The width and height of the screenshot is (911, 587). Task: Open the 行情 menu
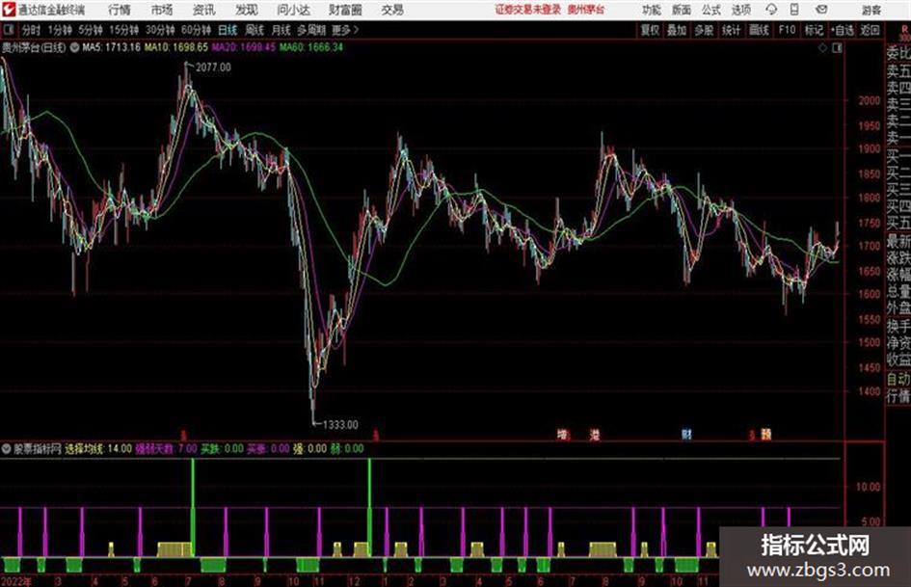(x=120, y=10)
